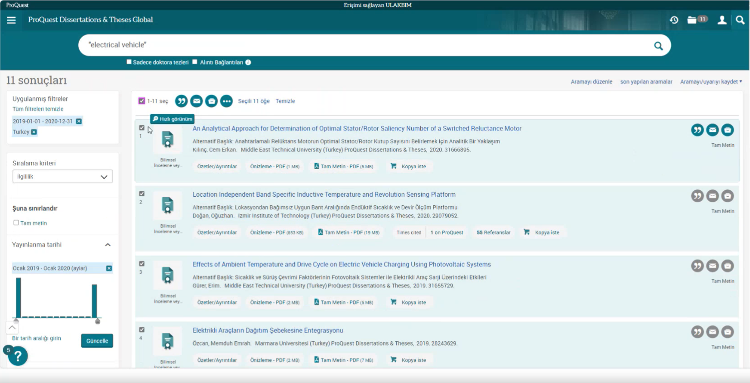Image resolution: width=750 pixels, height=383 pixels.
Task: Click magnifier icon in search box
Action: pyautogui.click(x=658, y=46)
